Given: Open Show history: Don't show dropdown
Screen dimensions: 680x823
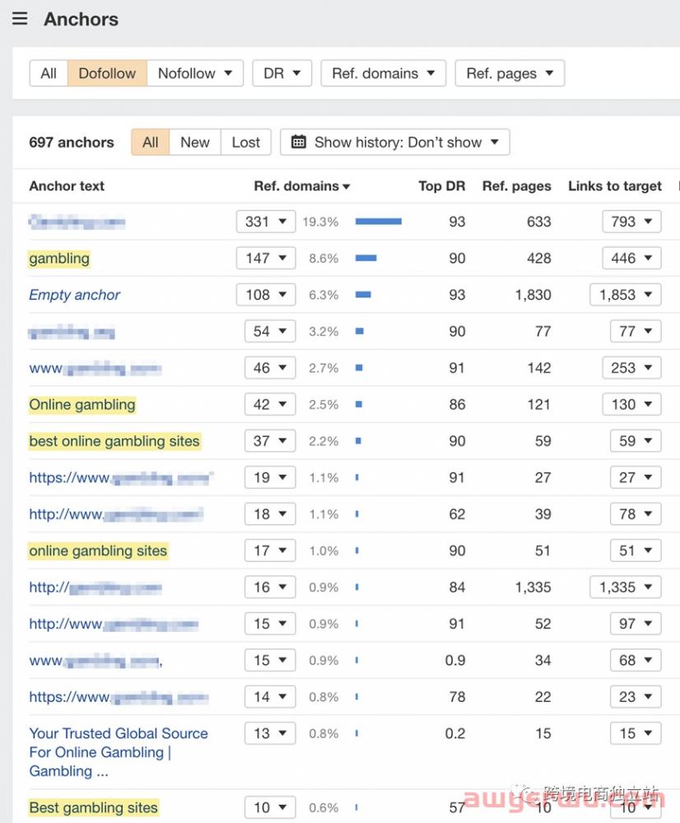Looking at the screenshot, I should coord(395,142).
